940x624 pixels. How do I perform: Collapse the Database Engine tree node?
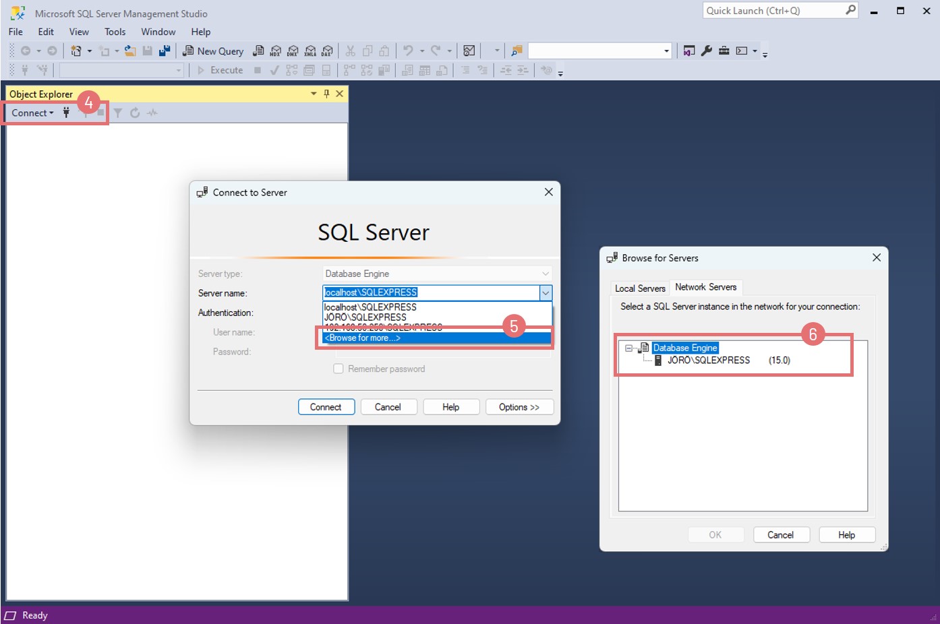628,348
